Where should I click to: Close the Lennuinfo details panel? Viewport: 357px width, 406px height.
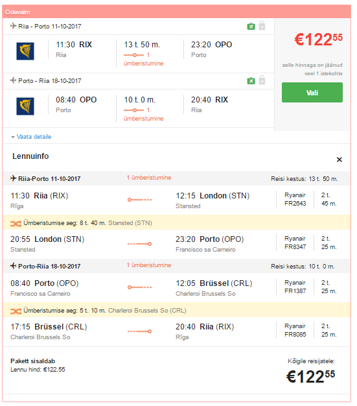pyautogui.click(x=339, y=160)
